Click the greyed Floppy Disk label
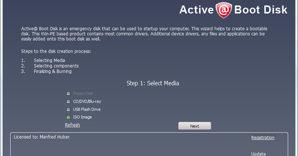This screenshot has width=298, height=156. pyautogui.click(x=83, y=93)
